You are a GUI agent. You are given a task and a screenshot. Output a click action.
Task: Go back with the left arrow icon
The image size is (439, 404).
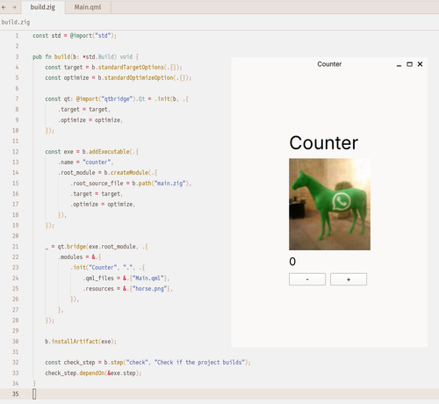[x=4, y=7]
